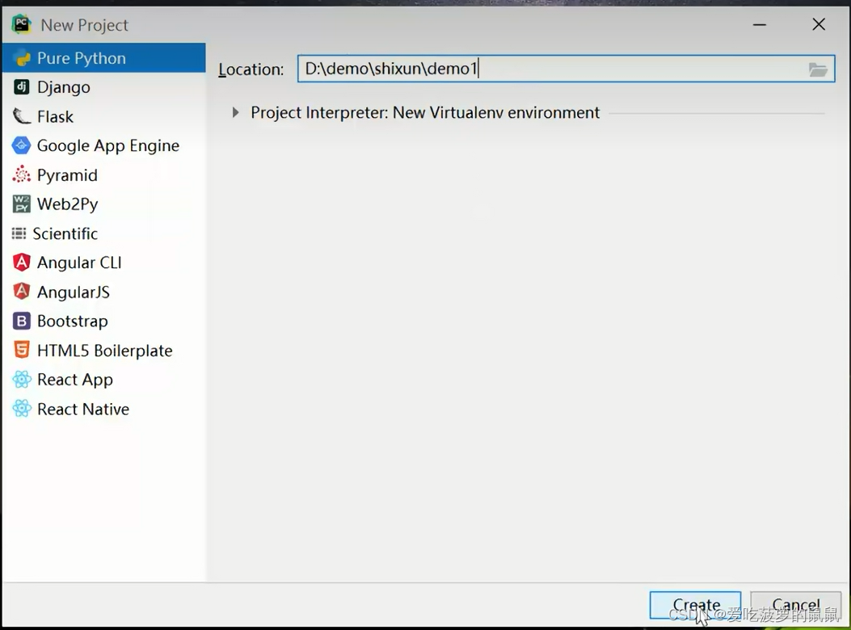Choose Angular CLI project type
Image resolution: width=851 pixels, height=630 pixels.
[103, 262]
